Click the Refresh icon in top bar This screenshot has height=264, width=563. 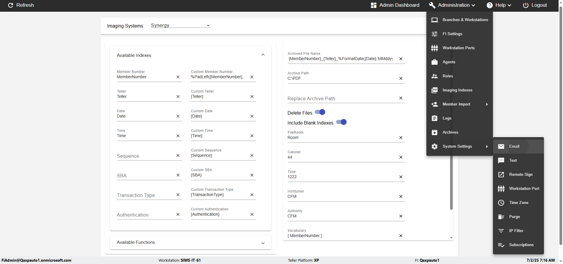(x=11, y=5)
